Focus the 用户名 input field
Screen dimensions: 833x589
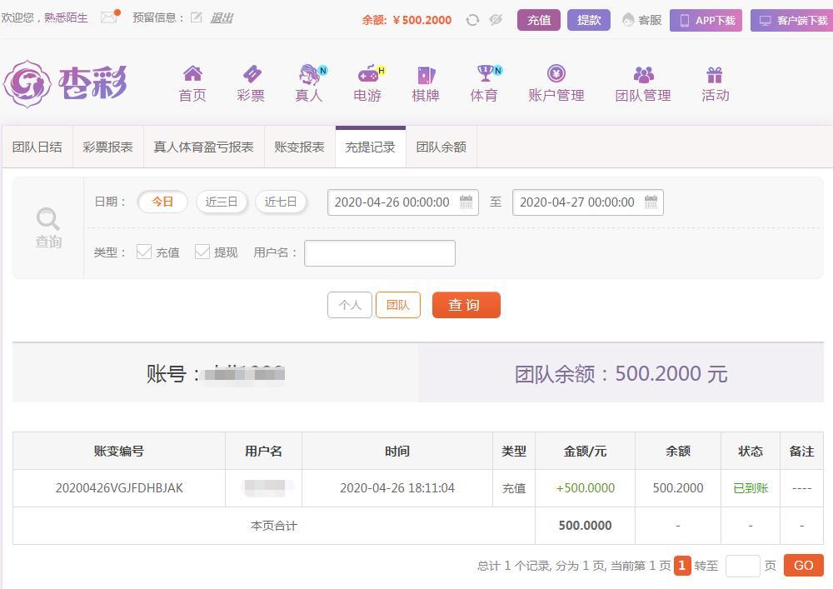[380, 252]
